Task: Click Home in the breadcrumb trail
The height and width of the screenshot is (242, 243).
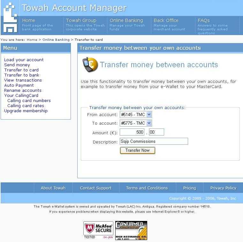Action: (x=32, y=40)
